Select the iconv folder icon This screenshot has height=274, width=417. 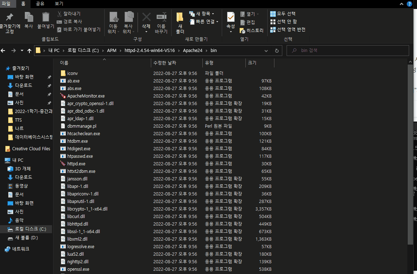pos(63,73)
